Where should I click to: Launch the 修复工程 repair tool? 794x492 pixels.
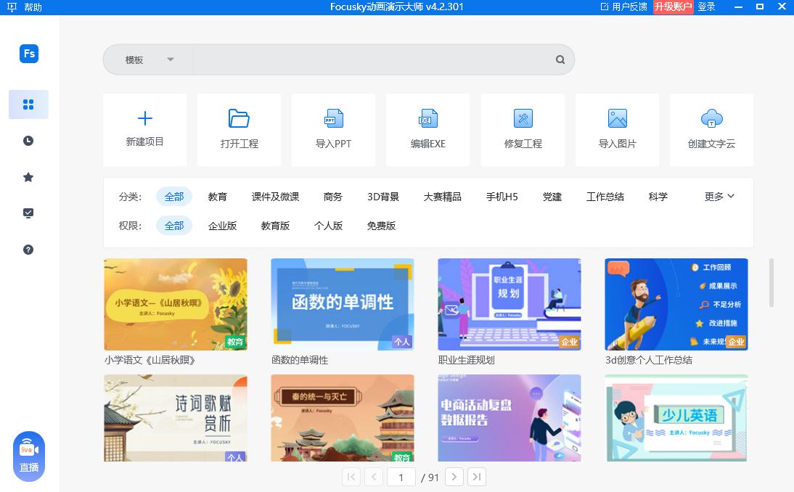pyautogui.click(x=523, y=130)
